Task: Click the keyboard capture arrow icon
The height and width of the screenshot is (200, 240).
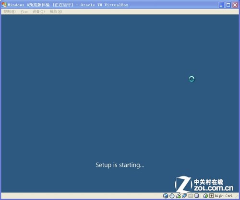Action: (212, 196)
